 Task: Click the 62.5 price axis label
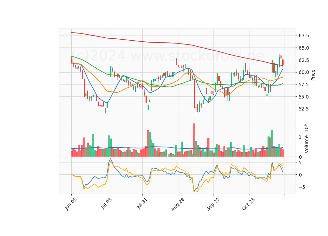pyautogui.click(x=303, y=60)
